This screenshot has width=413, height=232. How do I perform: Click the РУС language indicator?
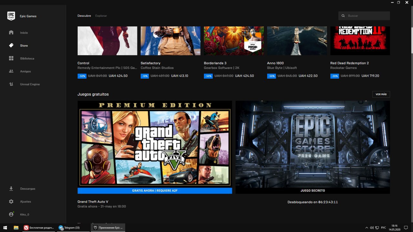[384, 228]
